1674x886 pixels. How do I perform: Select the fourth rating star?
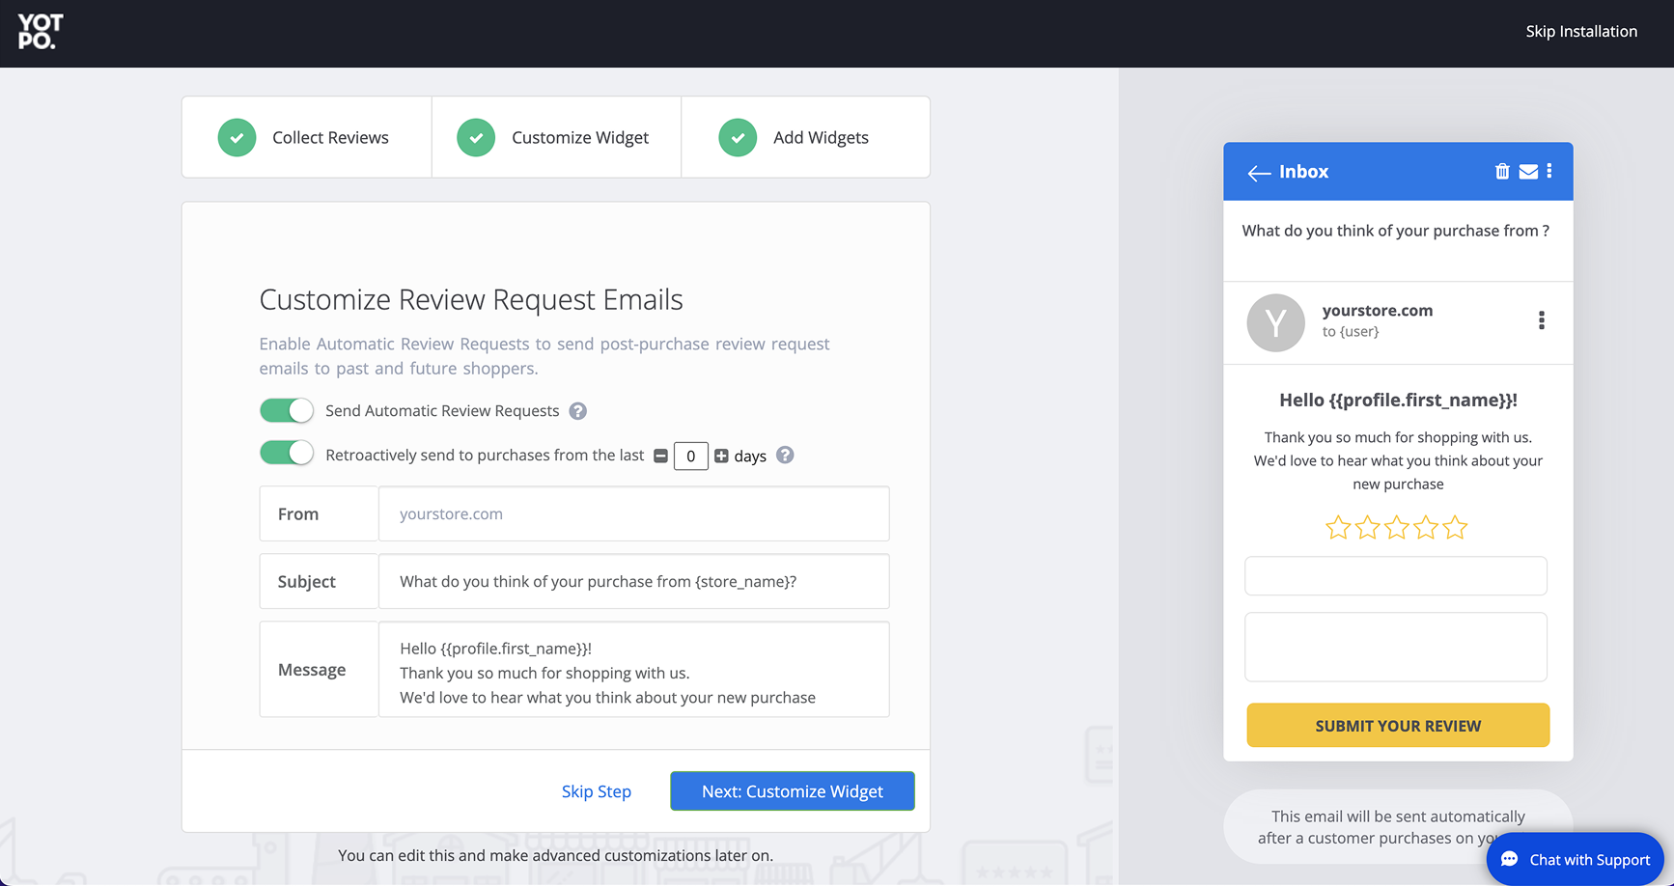click(x=1426, y=528)
